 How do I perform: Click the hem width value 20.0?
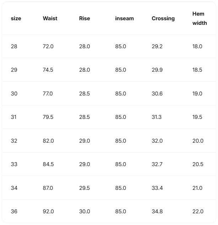198,141
